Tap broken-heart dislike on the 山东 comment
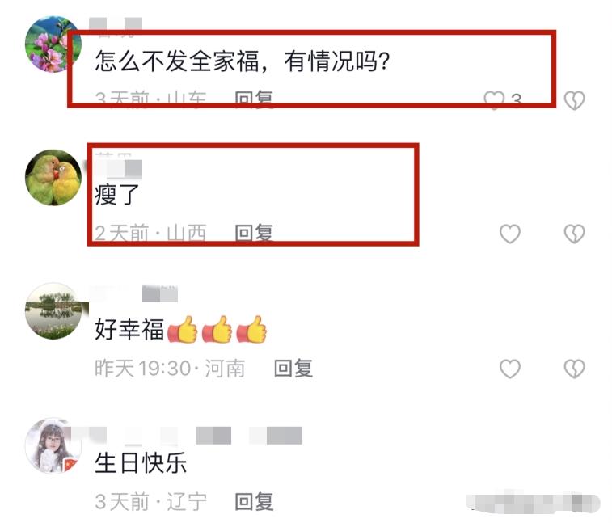The width and height of the screenshot is (612, 523). [x=575, y=100]
